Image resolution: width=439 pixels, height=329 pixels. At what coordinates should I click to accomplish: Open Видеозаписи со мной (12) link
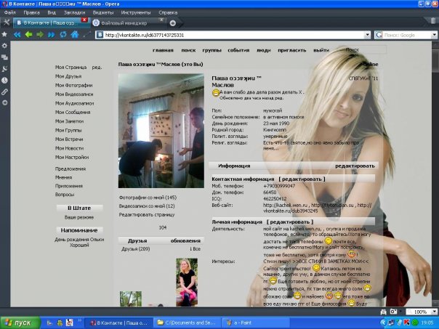click(x=147, y=206)
